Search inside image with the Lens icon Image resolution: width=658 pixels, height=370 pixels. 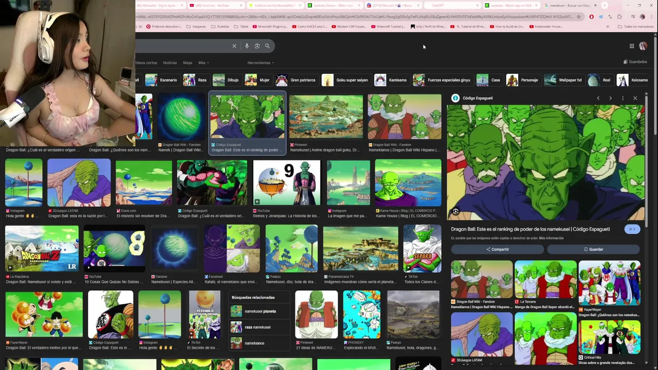coord(455,211)
